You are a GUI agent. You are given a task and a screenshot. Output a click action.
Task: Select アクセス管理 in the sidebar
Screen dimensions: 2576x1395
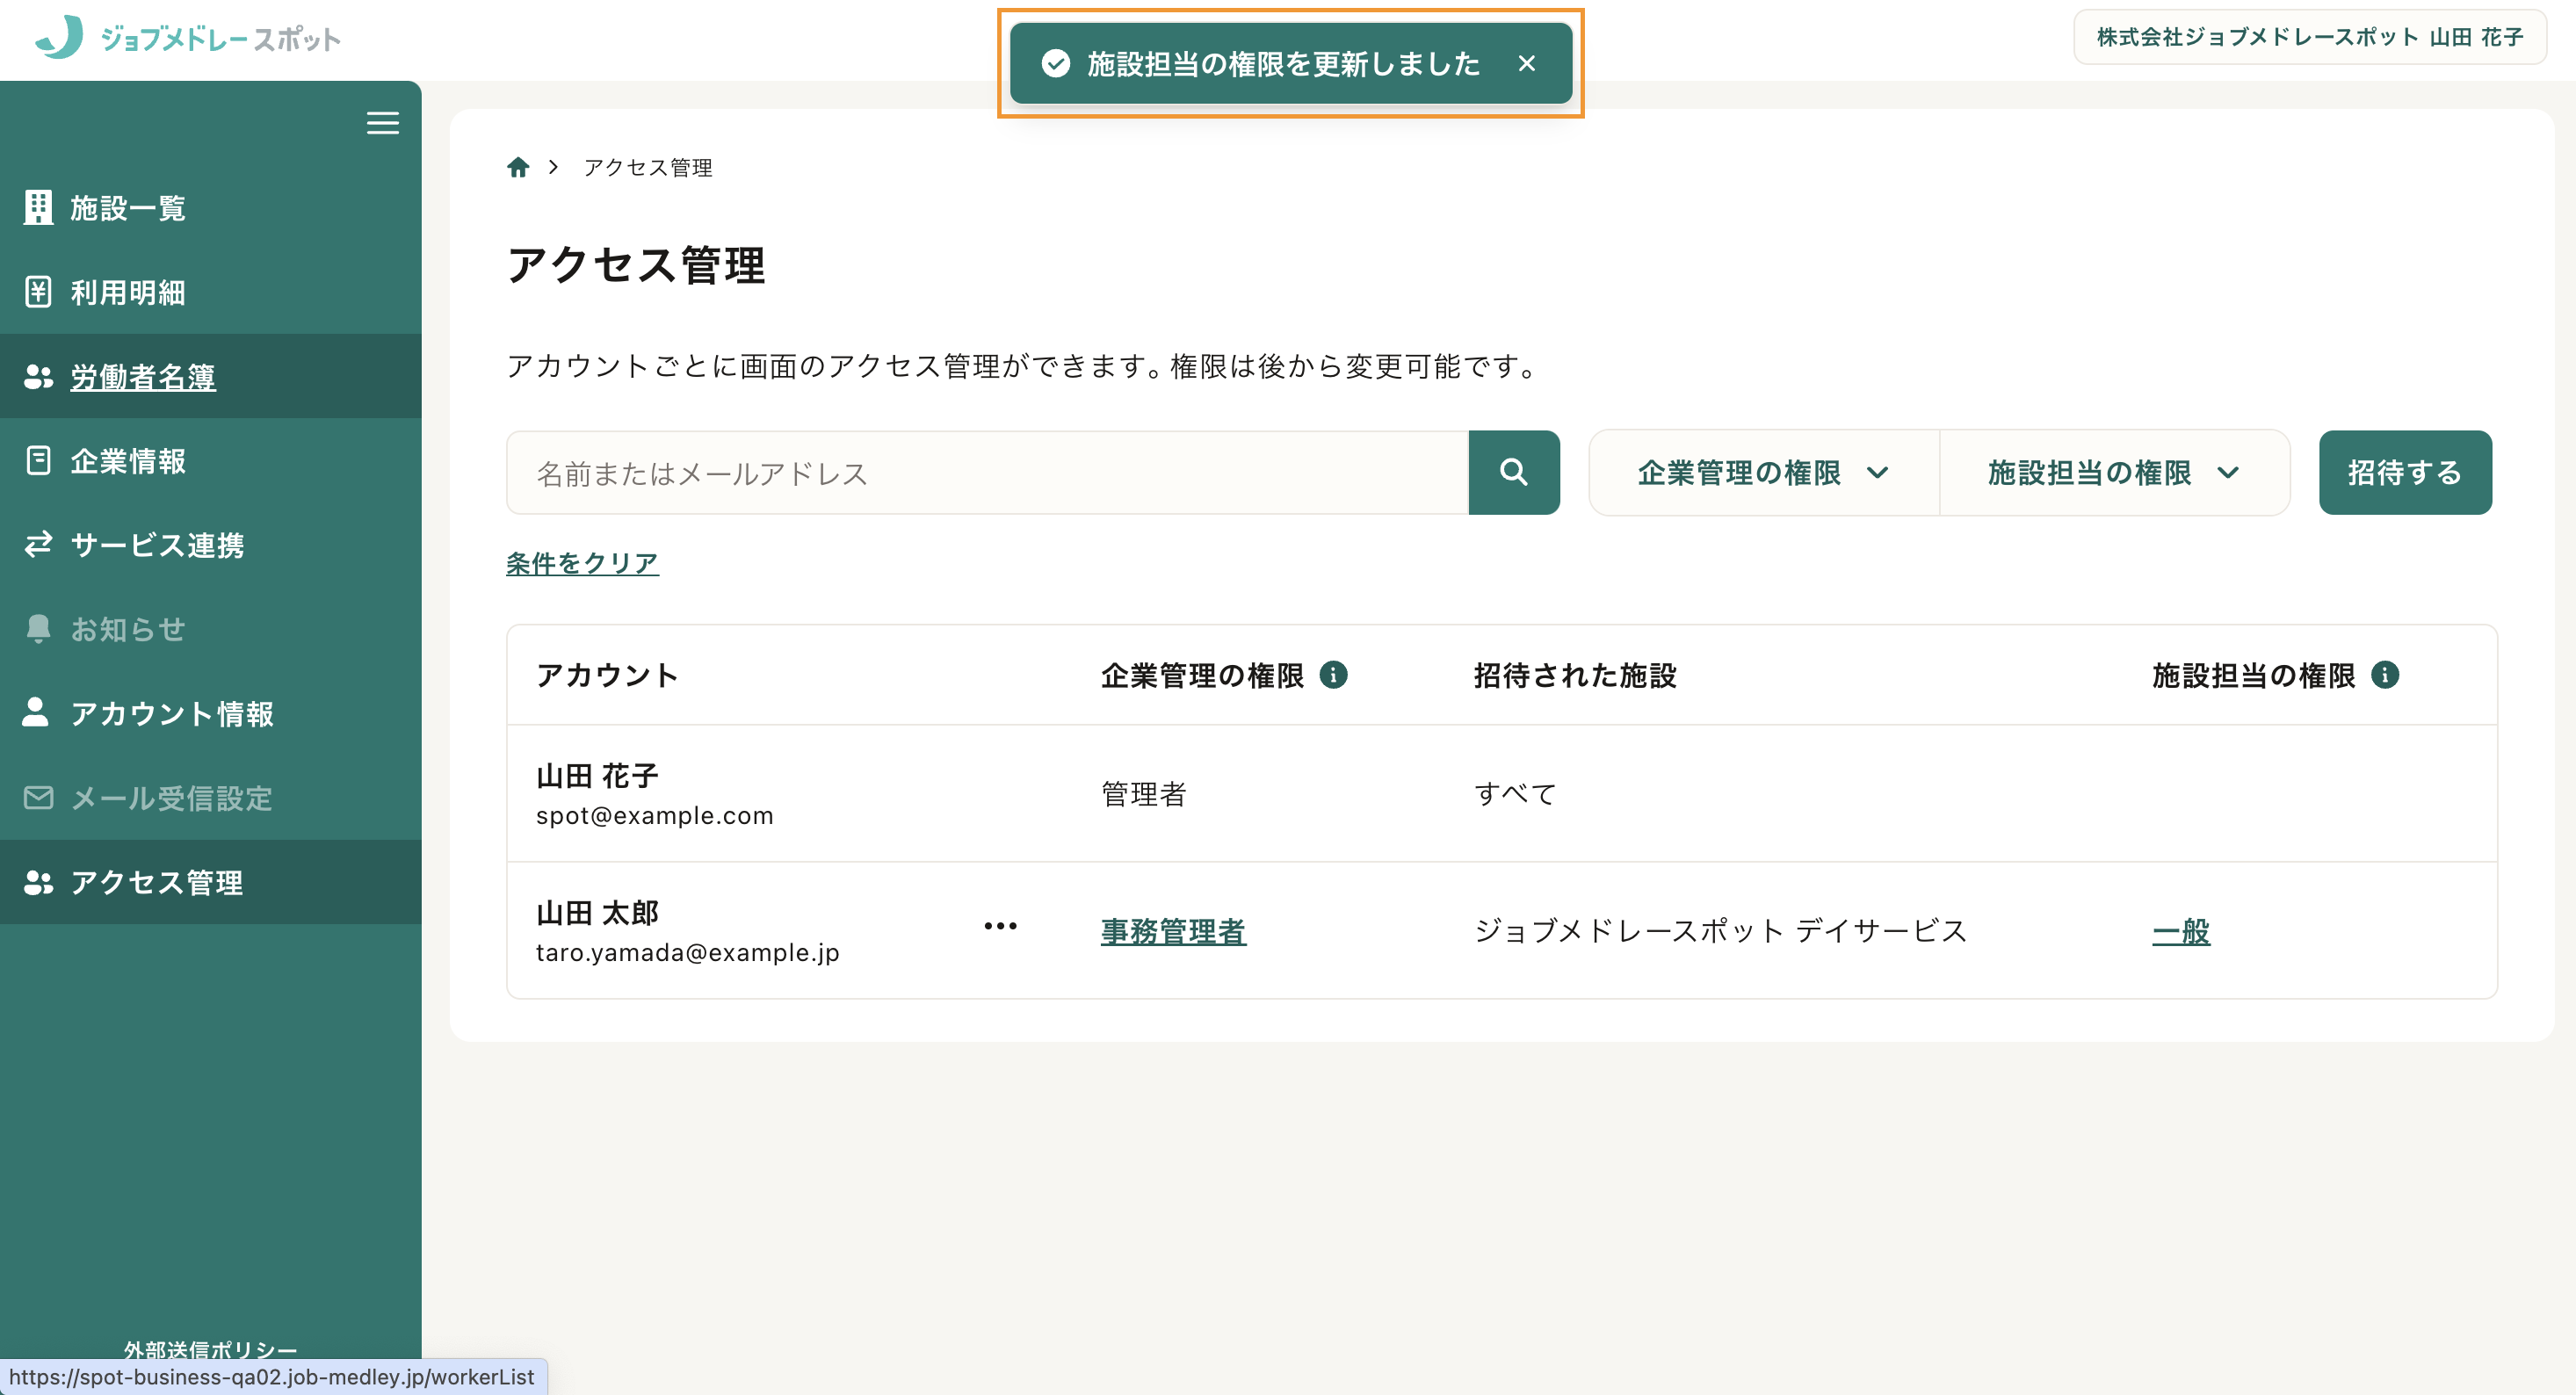(211, 882)
